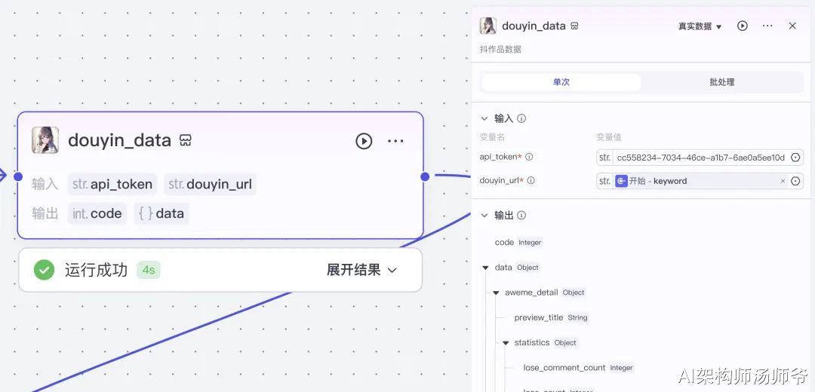
Task: Select the api_token input tag on node
Action: 112,184
